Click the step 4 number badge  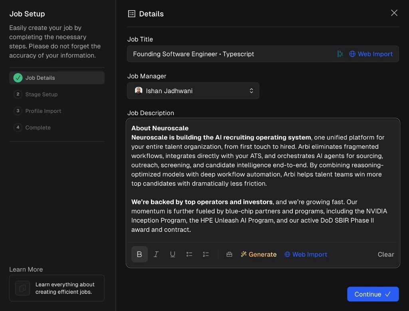point(18,128)
